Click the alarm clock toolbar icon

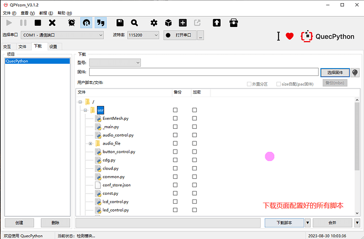[72, 23]
